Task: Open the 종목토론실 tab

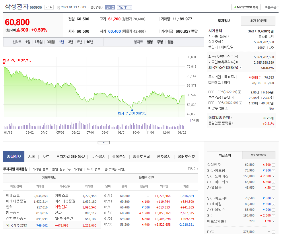Action: click(x=141, y=157)
